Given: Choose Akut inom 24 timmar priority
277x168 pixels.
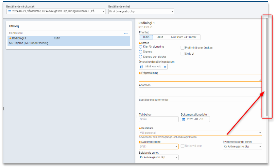Looking at the screenshot, I should pyautogui.click(x=184, y=37).
